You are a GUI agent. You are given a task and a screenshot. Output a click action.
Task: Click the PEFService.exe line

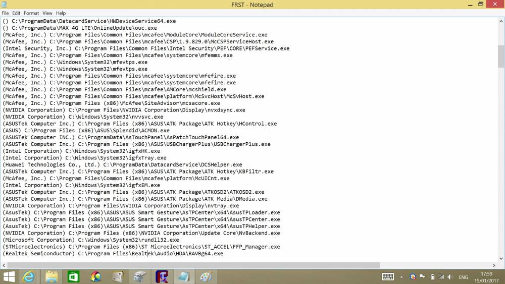(x=146, y=48)
